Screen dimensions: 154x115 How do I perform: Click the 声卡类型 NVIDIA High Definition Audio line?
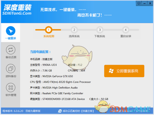(54, 88)
